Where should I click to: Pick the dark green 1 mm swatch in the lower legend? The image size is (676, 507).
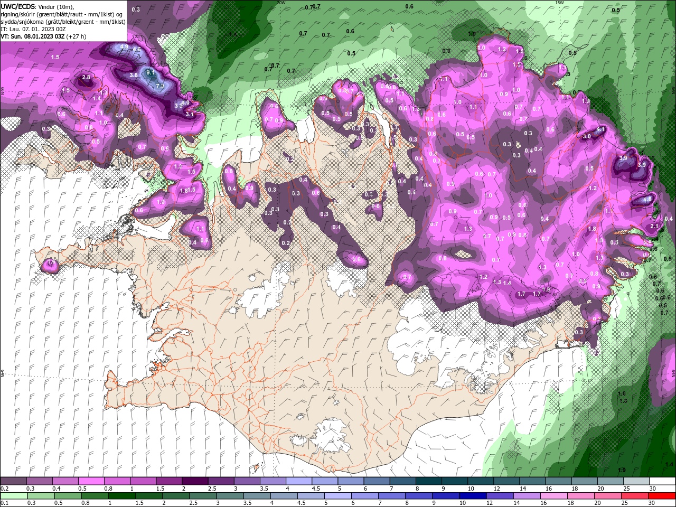pyautogui.click(x=121, y=496)
